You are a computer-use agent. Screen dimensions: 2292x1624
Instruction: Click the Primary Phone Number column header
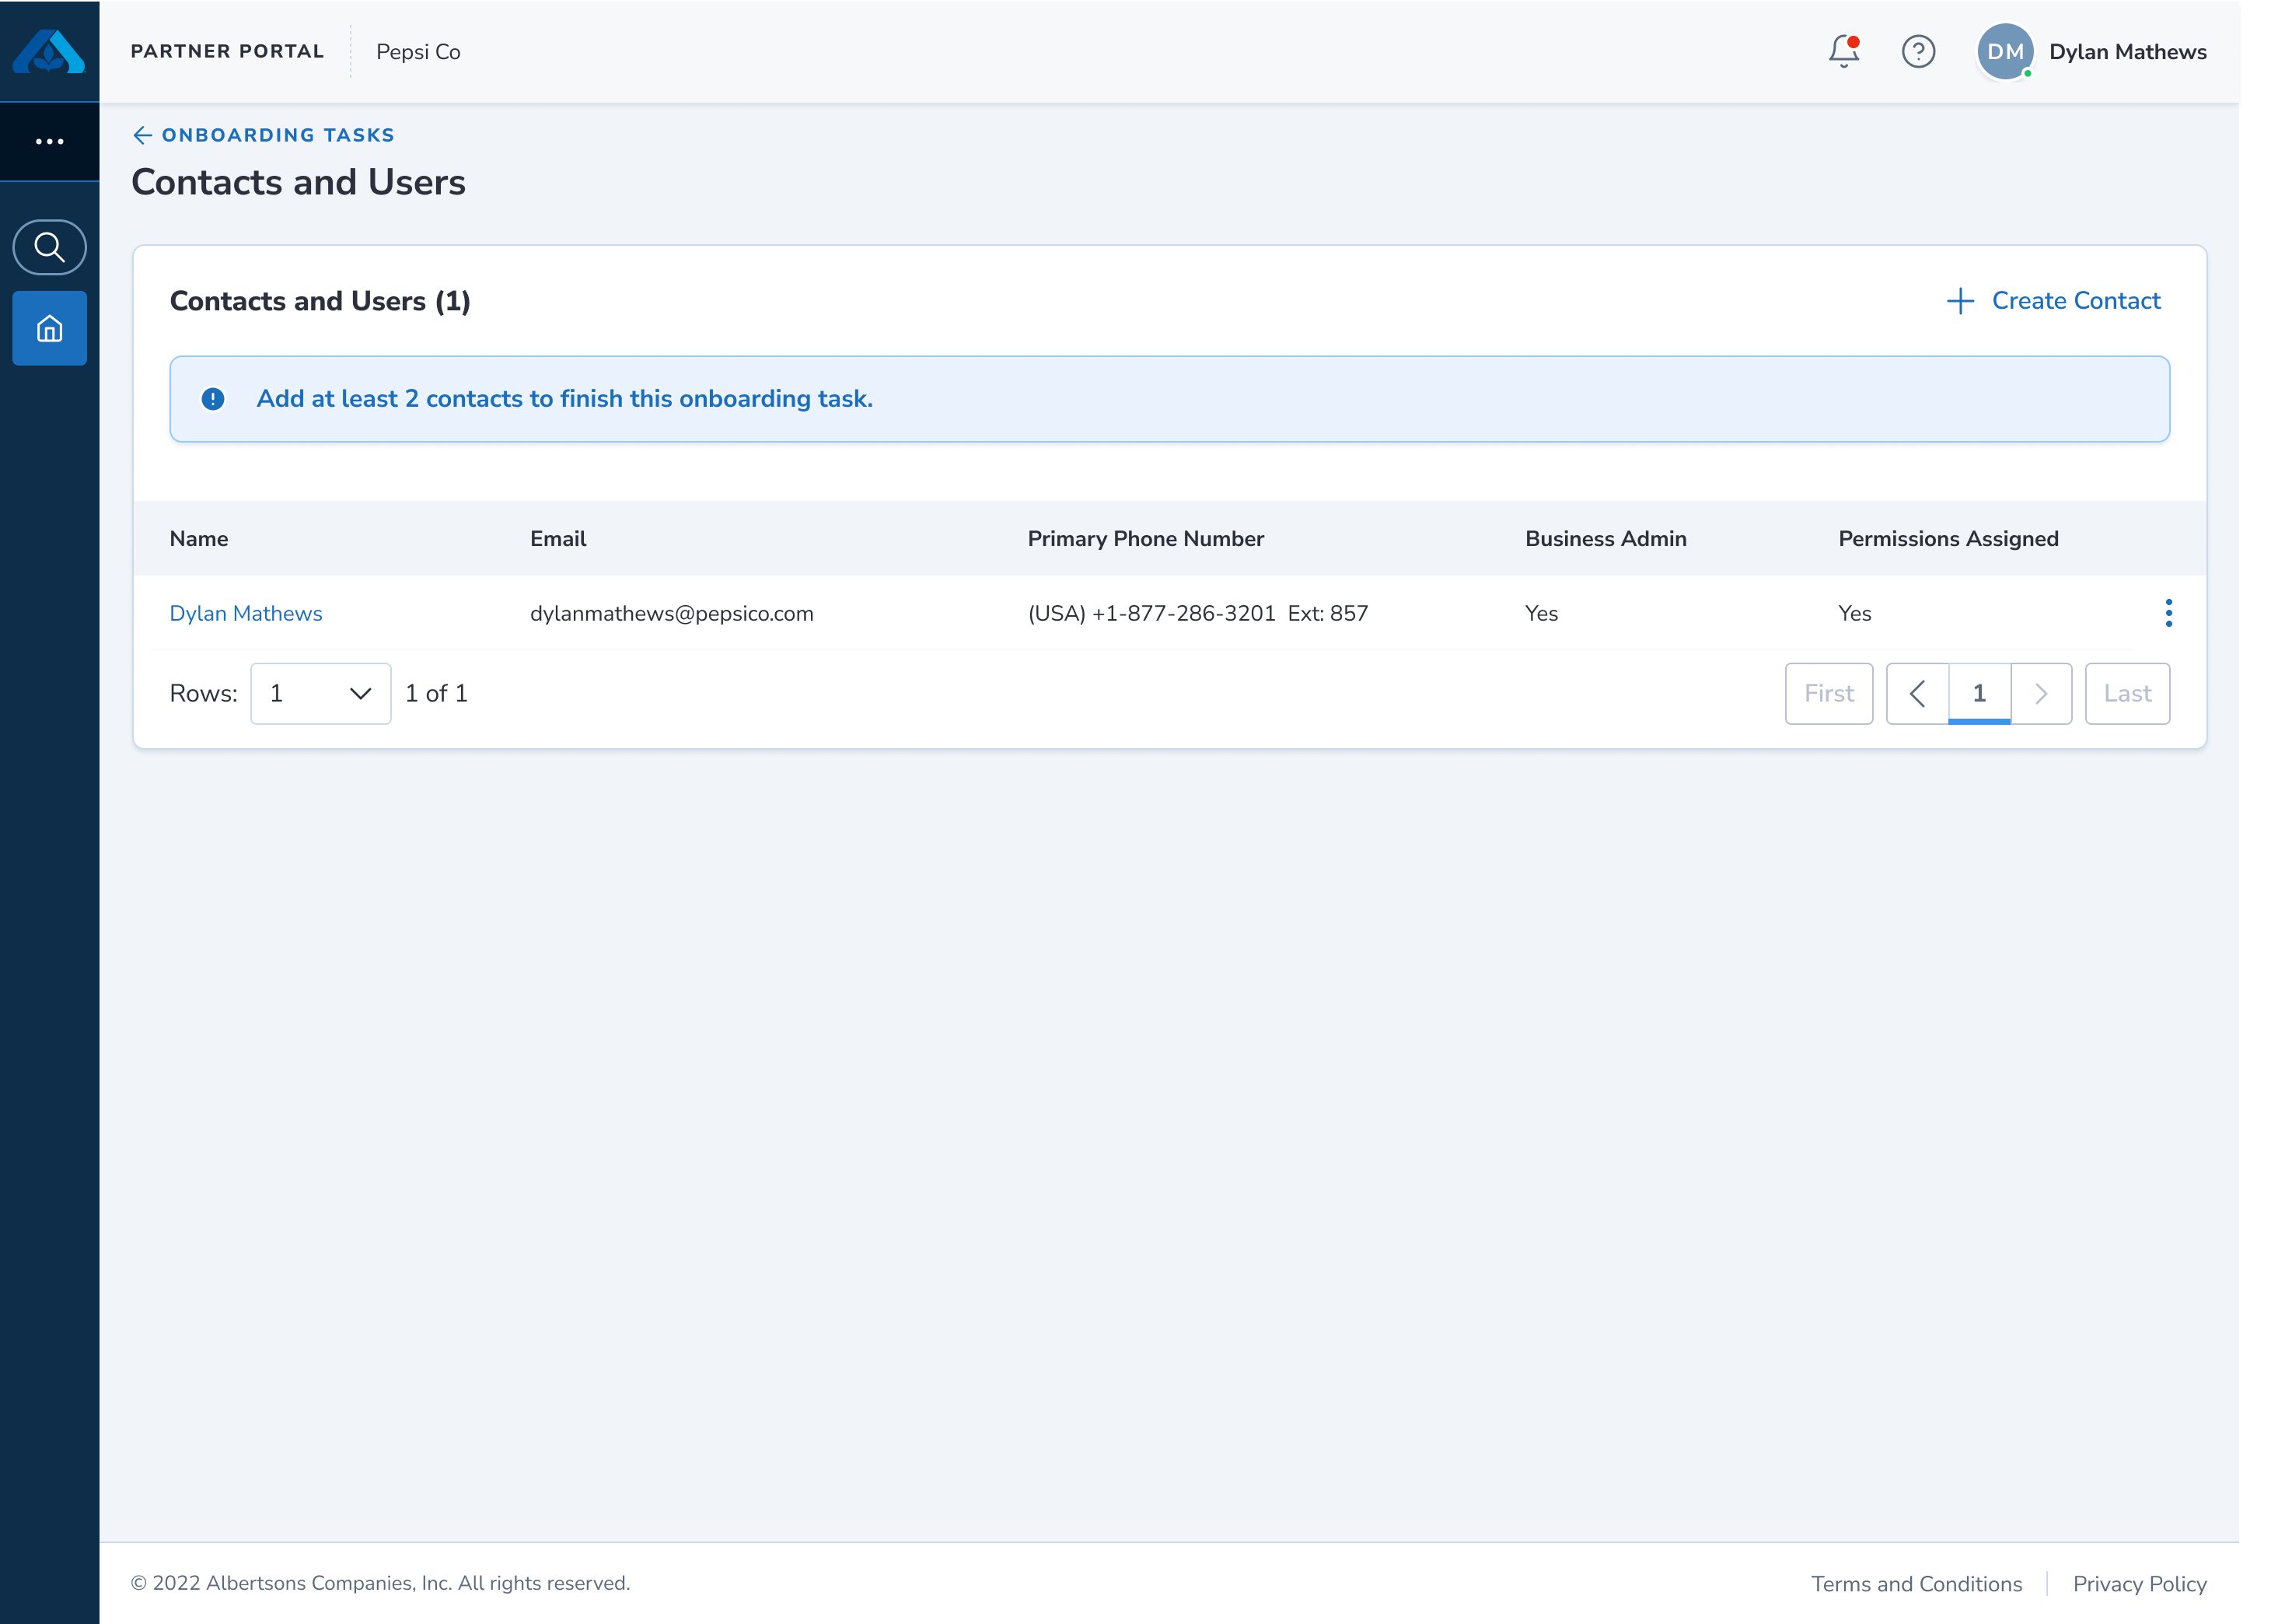[1145, 539]
